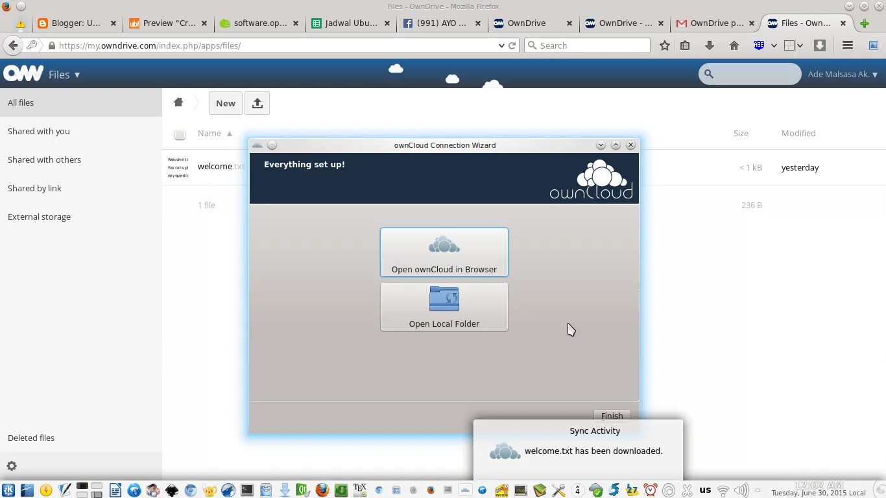Image resolution: width=886 pixels, height=498 pixels.
Task: Launch Firefox from the taskbar launcher
Action: [322, 490]
